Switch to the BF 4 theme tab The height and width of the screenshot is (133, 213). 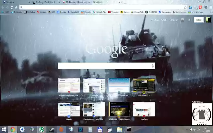tap(76, 2)
